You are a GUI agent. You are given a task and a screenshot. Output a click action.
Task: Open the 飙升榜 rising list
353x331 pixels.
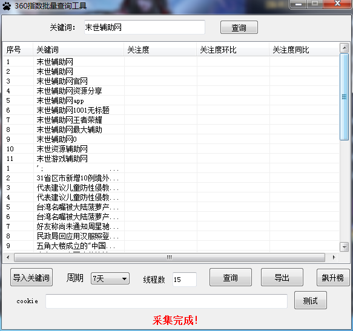333,277
